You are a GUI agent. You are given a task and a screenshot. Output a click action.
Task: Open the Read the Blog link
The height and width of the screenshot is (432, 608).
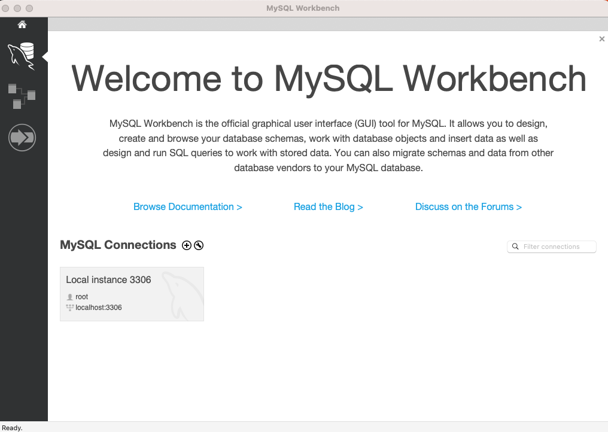328,206
